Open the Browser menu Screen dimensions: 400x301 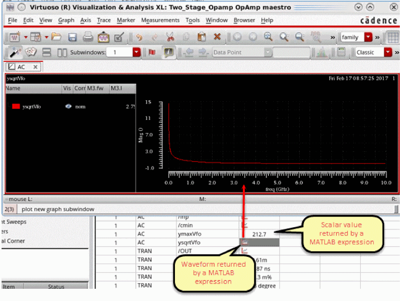[244, 20]
